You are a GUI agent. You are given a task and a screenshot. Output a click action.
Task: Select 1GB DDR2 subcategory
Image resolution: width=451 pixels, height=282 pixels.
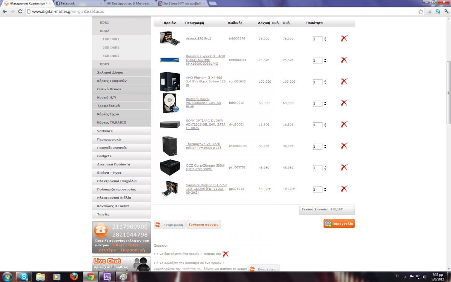111,39
